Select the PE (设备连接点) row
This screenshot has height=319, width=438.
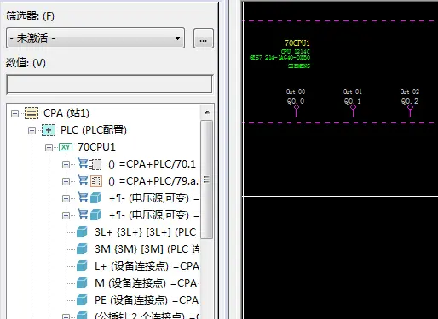click(x=147, y=300)
